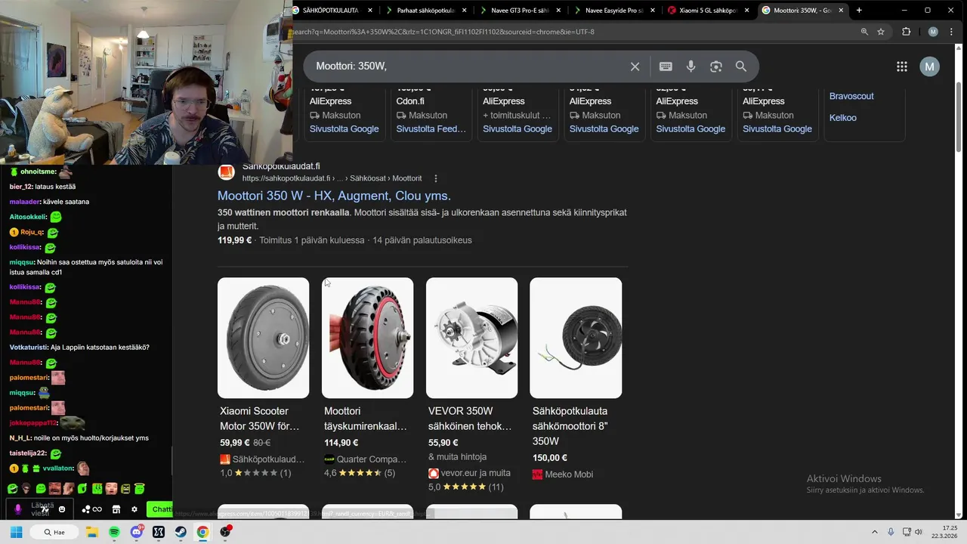Open the Google account avatar M
This screenshot has height=544, width=967.
pos(929,66)
